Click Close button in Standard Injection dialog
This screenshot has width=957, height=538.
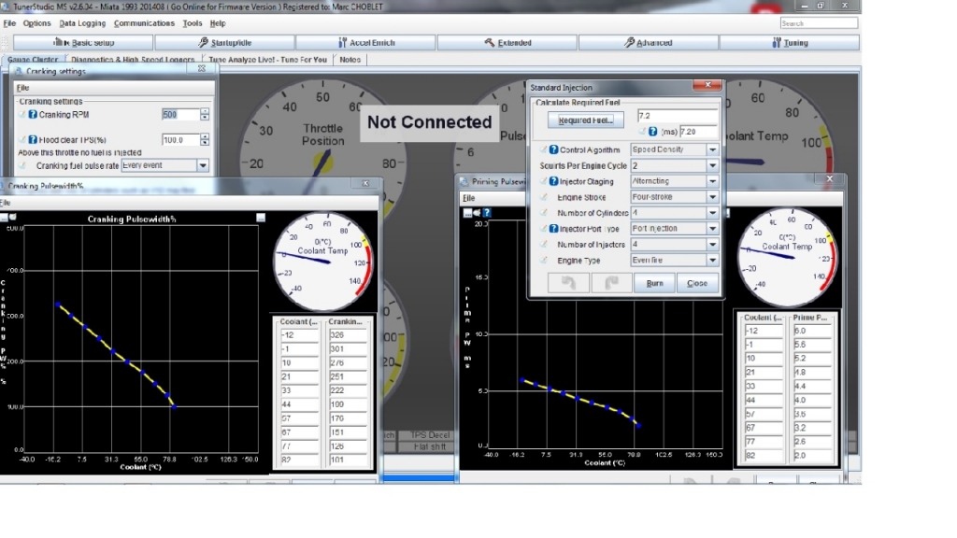[697, 283]
